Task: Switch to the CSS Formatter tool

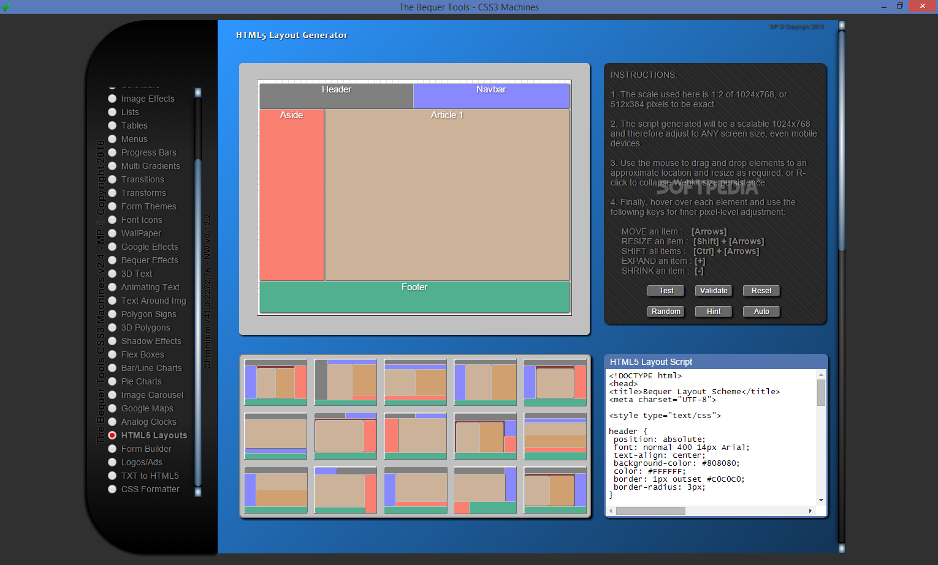Action: tap(112, 489)
